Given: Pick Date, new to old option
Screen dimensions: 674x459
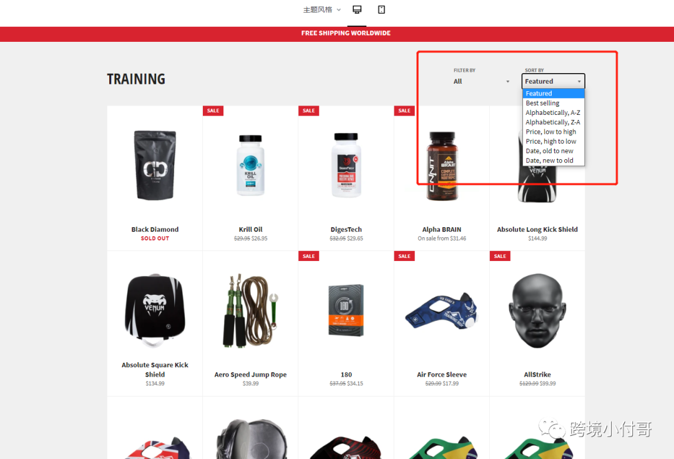Looking at the screenshot, I should coord(553,160).
